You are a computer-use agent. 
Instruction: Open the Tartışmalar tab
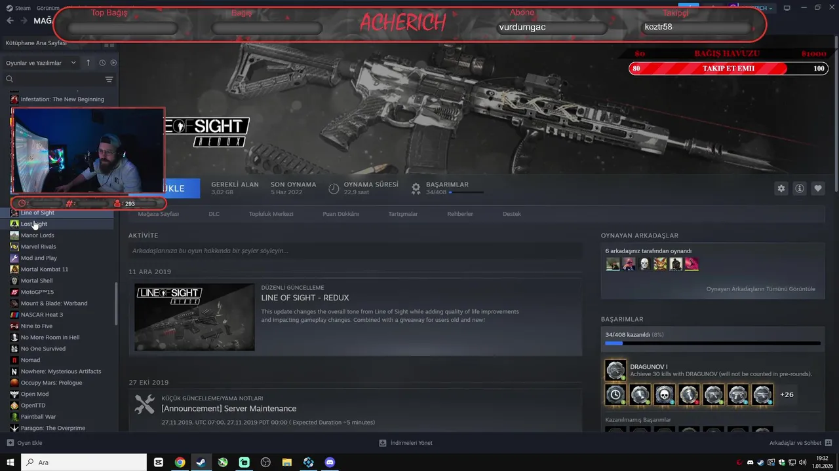(x=403, y=214)
